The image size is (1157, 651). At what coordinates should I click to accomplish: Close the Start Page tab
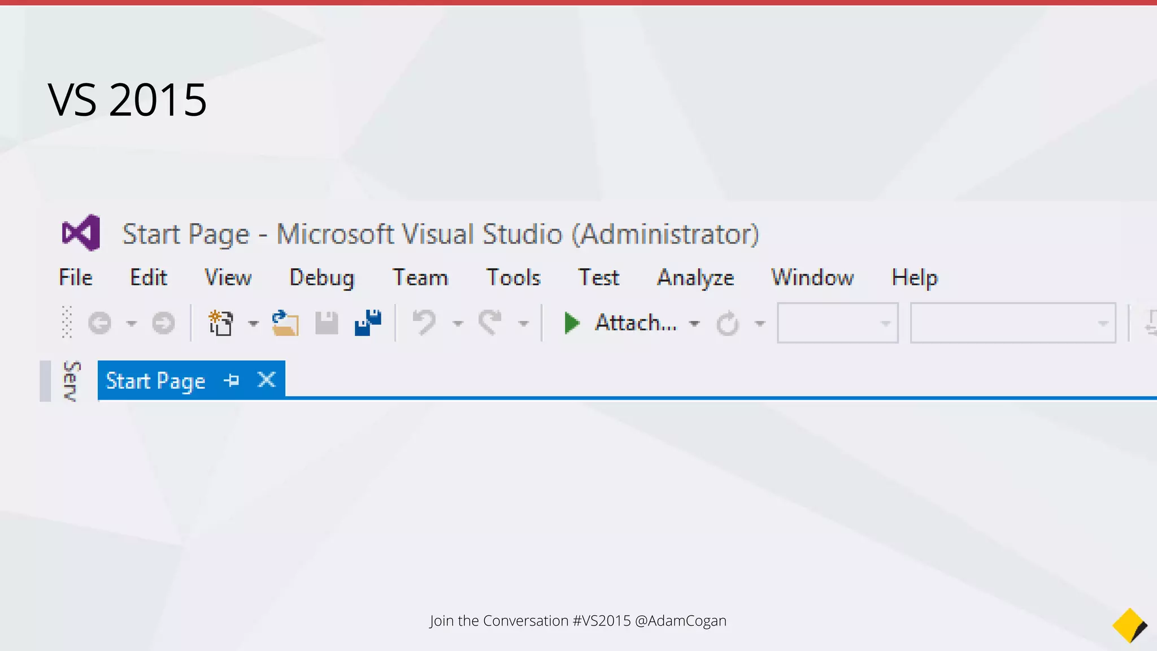pos(267,380)
